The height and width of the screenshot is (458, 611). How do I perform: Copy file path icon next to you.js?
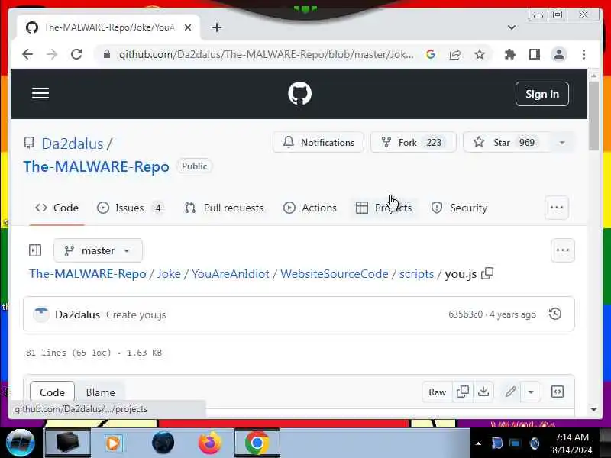pyautogui.click(x=487, y=273)
